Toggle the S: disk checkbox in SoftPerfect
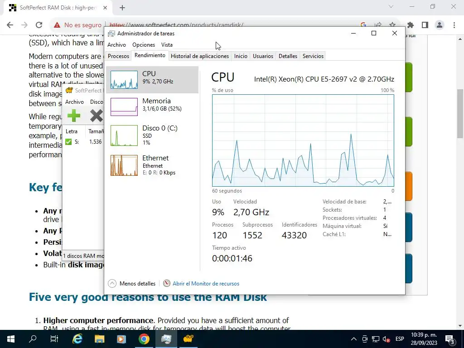The image size is (464, 348). pyautogui.click(x=68, y=142)
